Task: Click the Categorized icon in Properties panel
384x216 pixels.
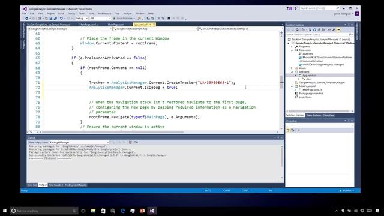Action: 288,130
